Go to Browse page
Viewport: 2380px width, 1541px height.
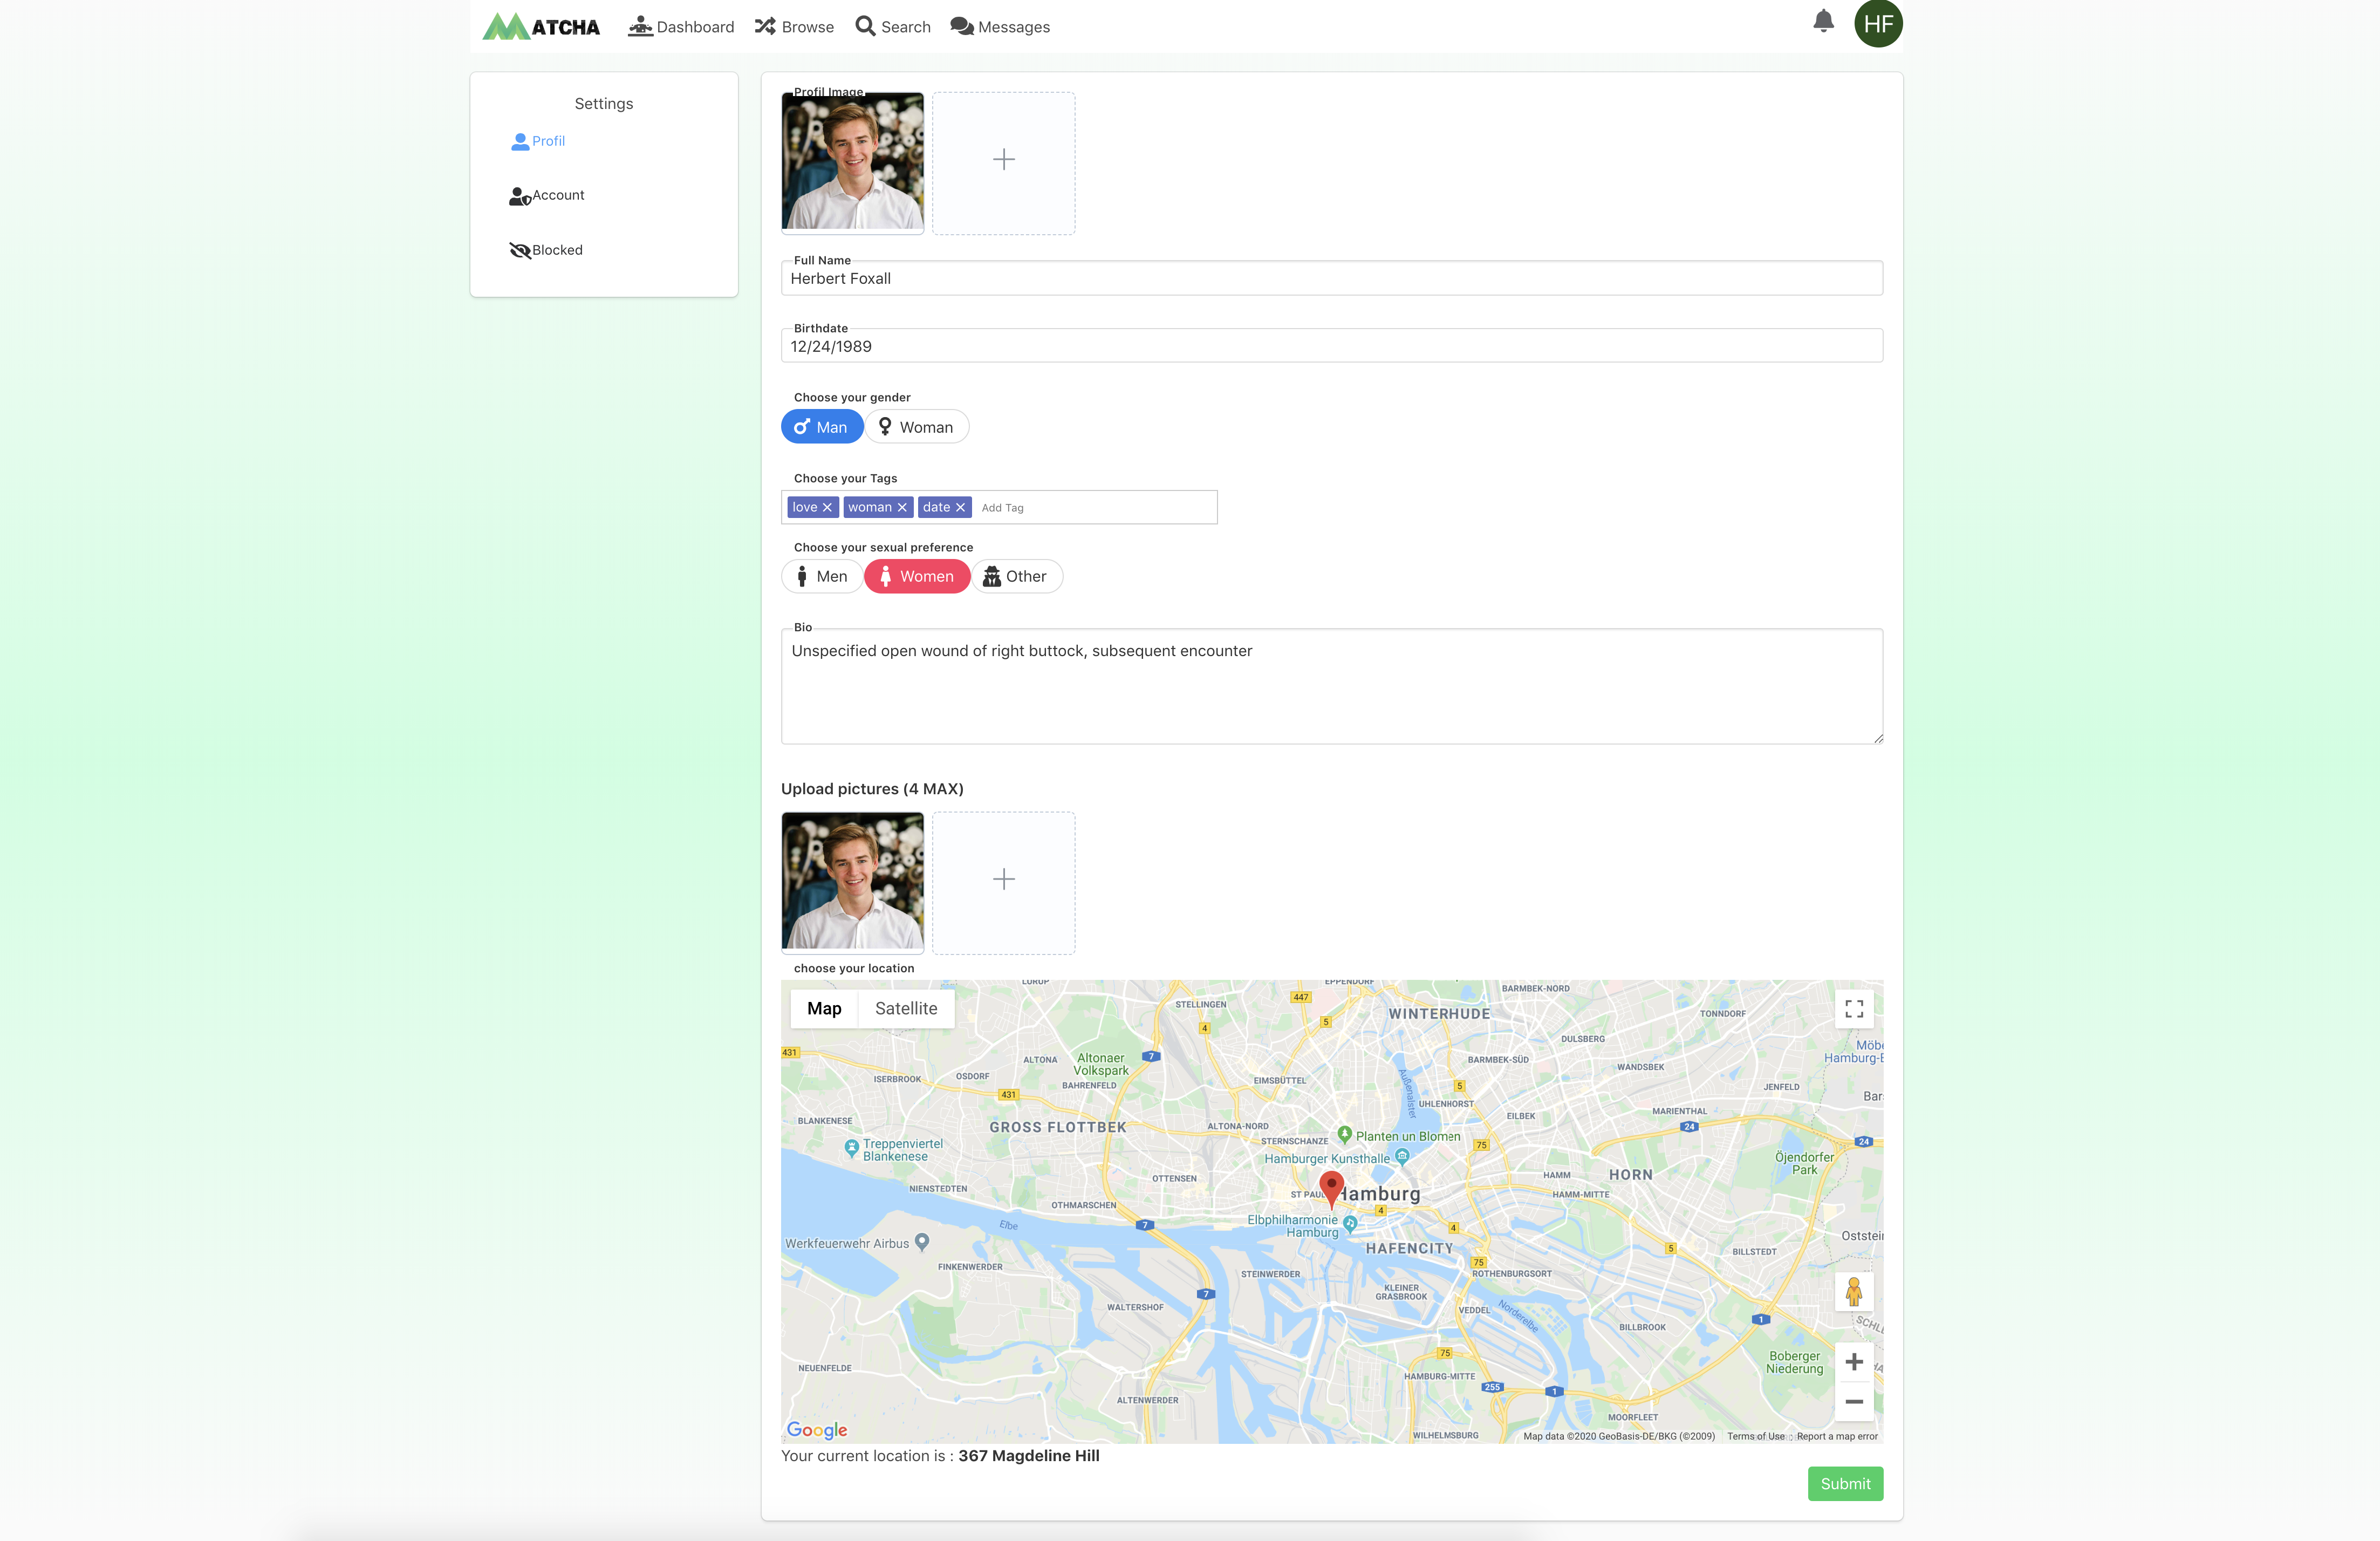point(794,27)
